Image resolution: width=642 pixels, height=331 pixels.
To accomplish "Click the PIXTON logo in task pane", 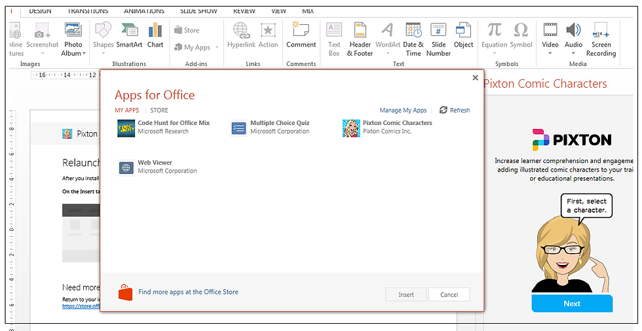I will click(572, 140).
